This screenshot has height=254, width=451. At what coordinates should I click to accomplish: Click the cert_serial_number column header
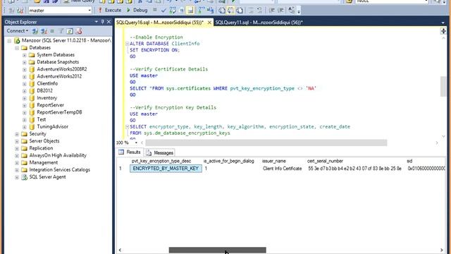pos(325,161)
